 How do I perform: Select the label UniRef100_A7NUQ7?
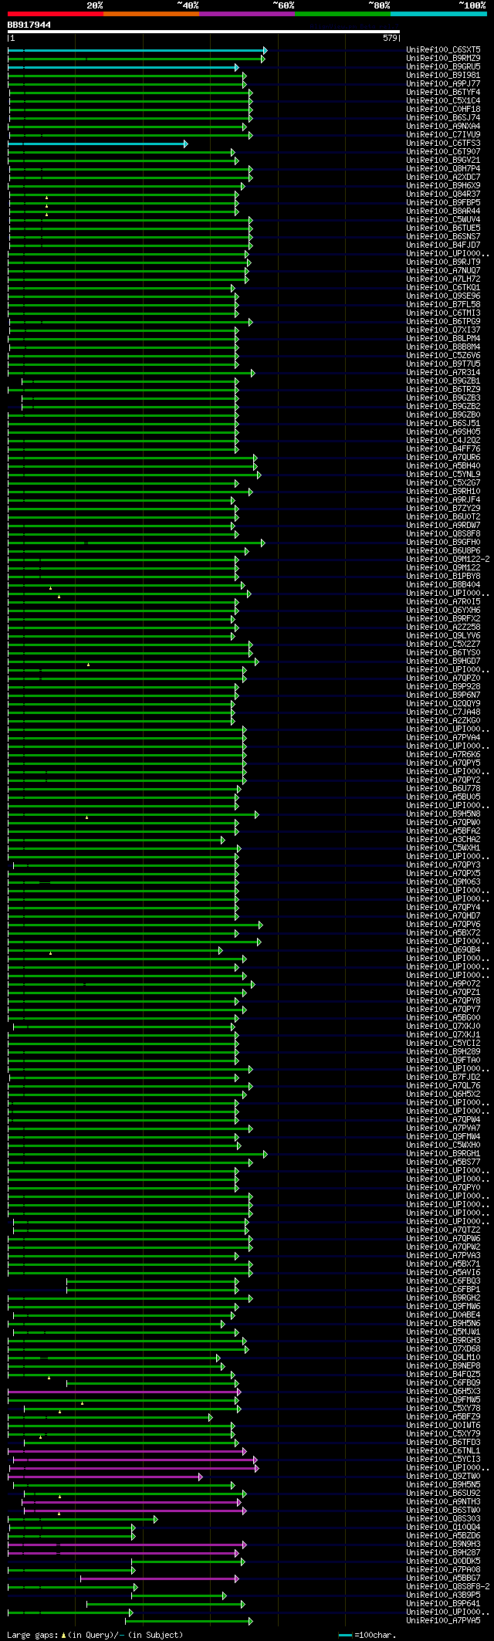click(443, 270)
